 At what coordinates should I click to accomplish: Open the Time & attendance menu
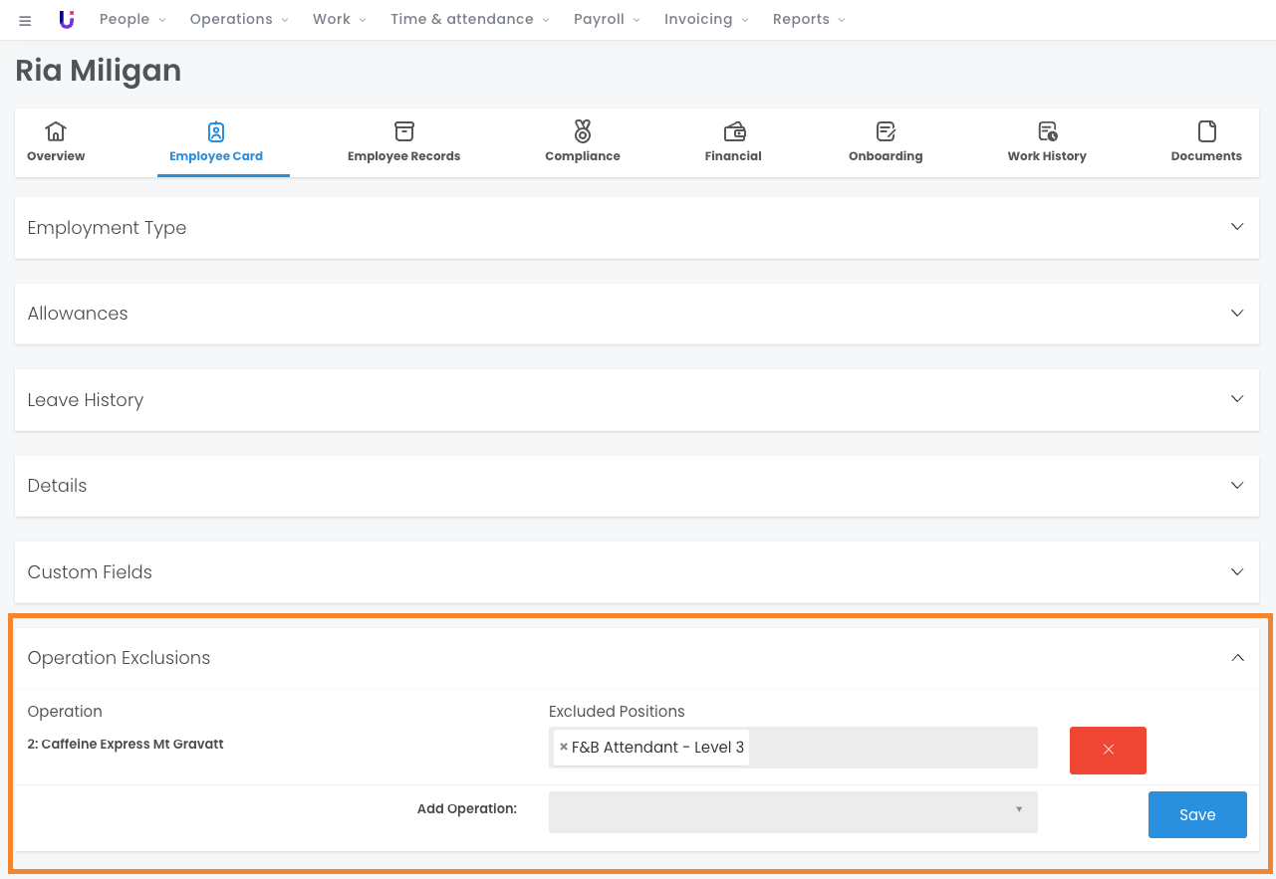pyautogui.click(x=468, y=20)
